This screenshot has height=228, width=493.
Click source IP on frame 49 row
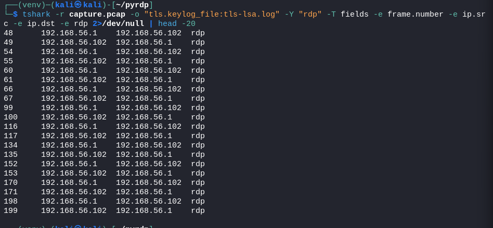[73, 43]
